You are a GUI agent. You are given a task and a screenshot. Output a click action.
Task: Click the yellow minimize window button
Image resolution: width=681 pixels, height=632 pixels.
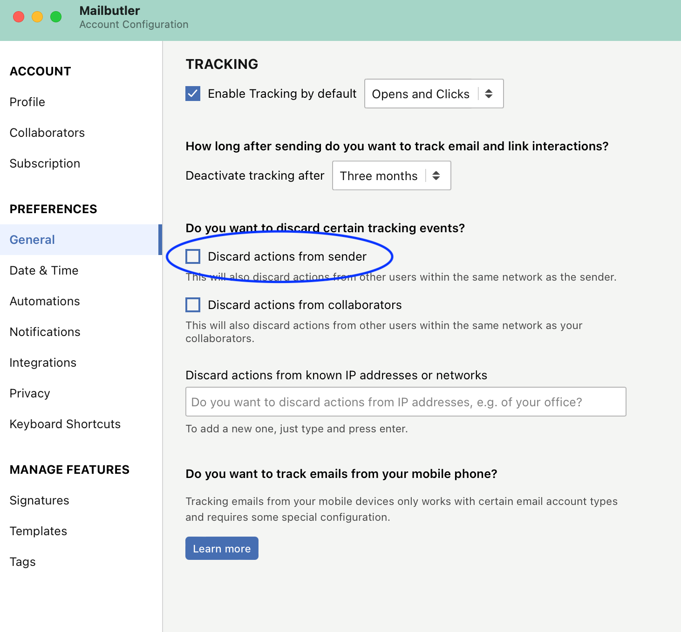pos(37,17)
